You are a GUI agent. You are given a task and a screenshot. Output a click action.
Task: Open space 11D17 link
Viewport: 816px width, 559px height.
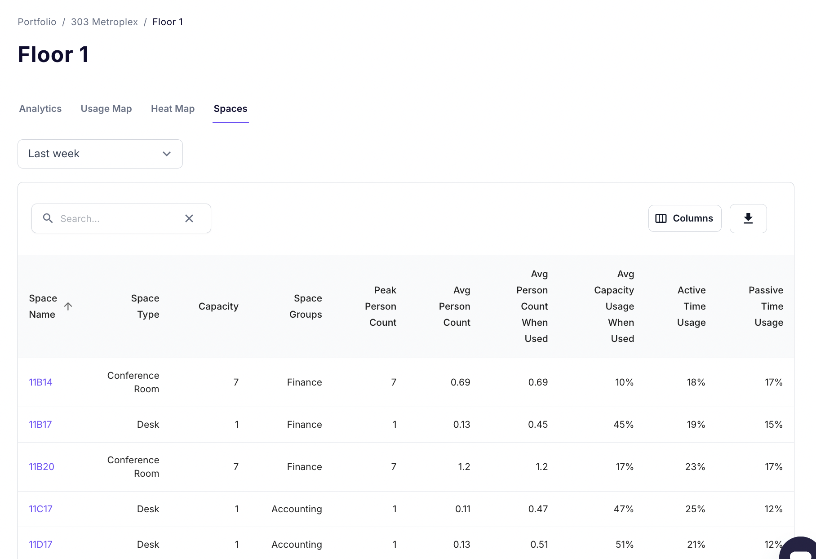pyautogui.click(x=40, y=545)
